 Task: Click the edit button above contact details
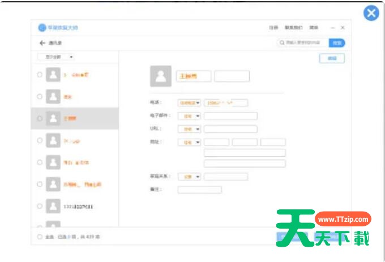(x=332, y=58)
